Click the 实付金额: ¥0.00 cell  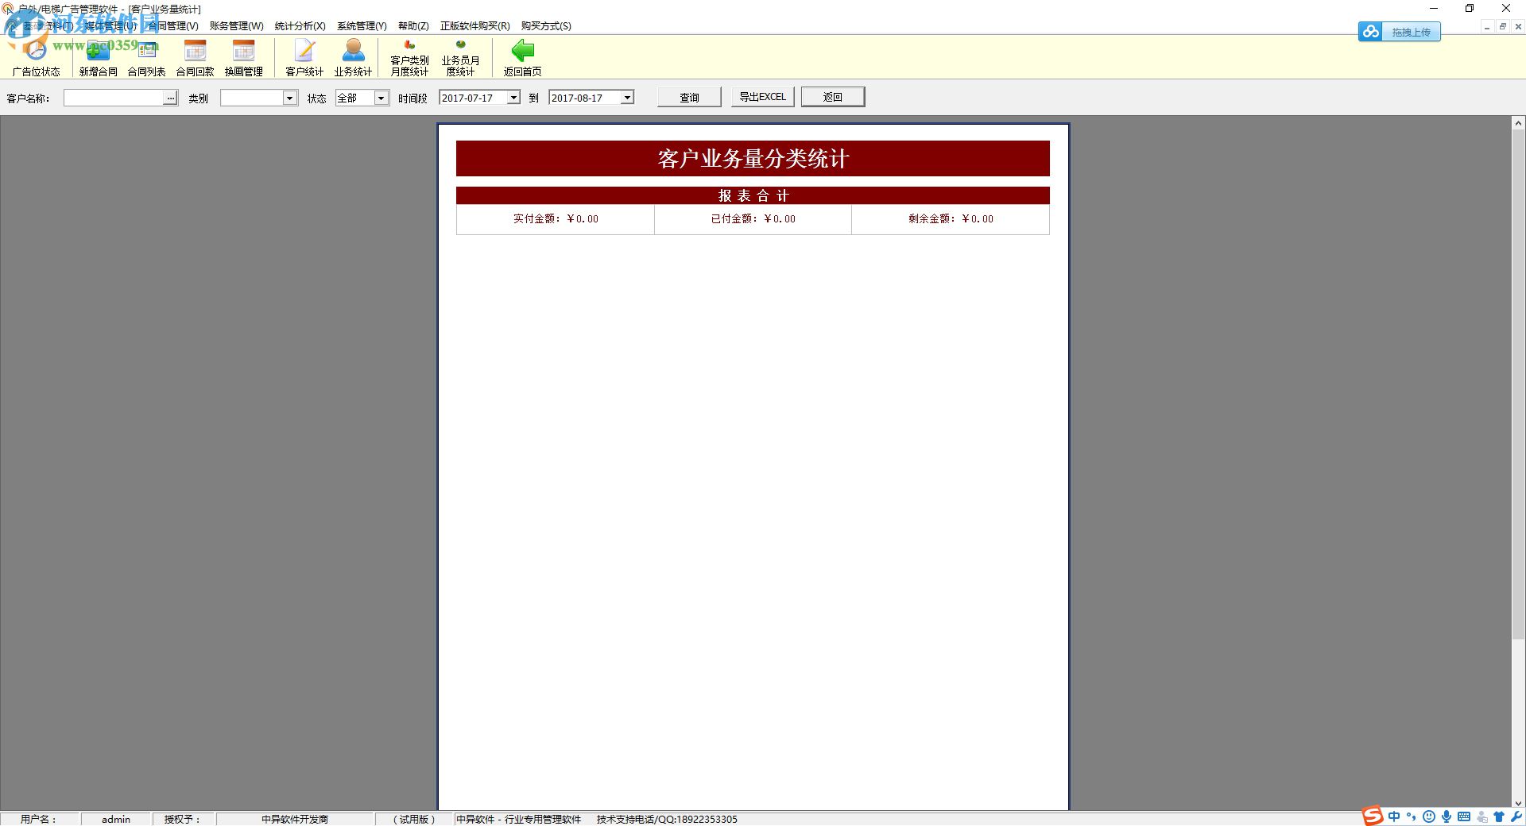556,219
